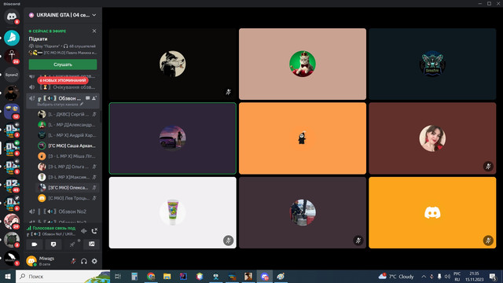Open the black feather server icon

click(x=12, y=259)
